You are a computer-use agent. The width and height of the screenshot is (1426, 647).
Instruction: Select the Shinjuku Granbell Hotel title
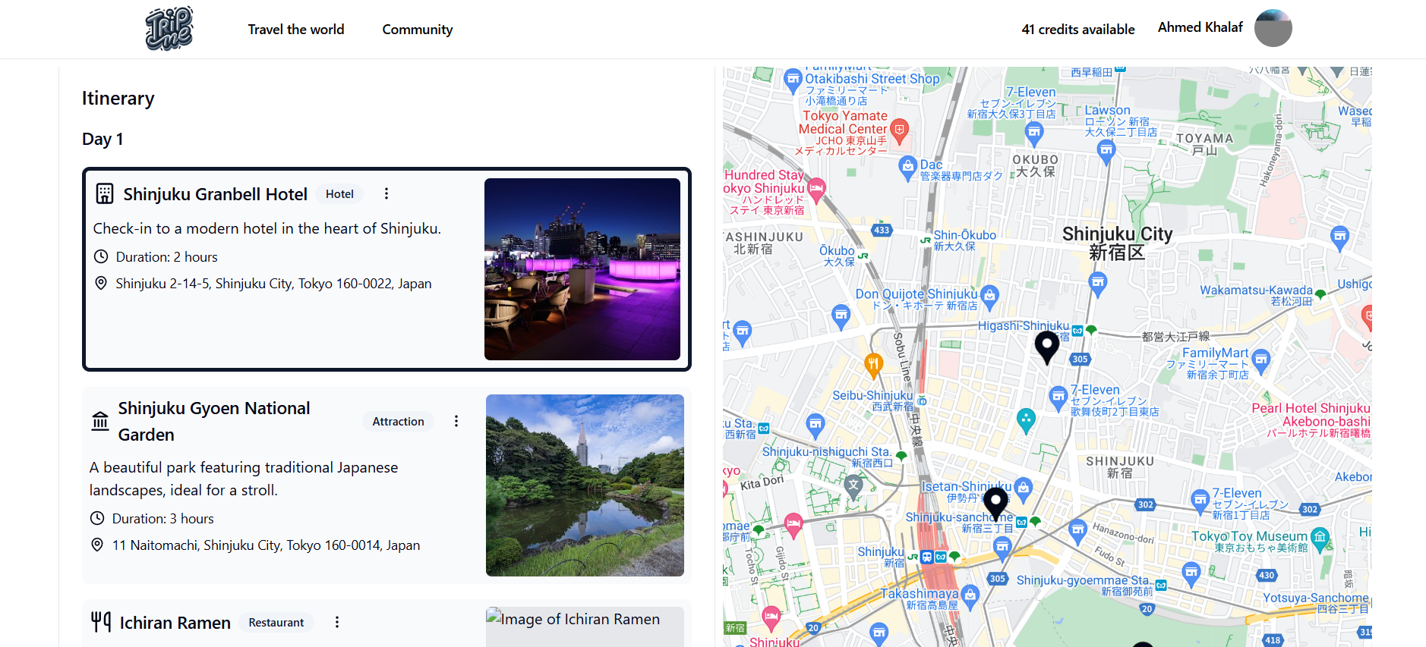(x=215, y=194)
